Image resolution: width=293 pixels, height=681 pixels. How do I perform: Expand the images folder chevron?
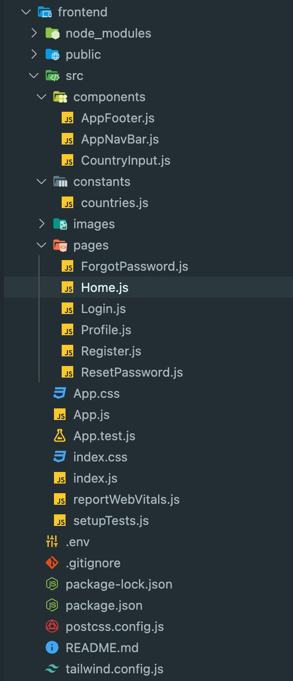pos(41,224)
